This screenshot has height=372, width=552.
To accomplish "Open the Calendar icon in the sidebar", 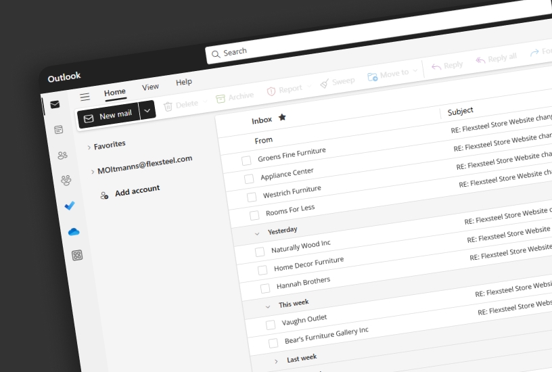I will pos(59,129).
